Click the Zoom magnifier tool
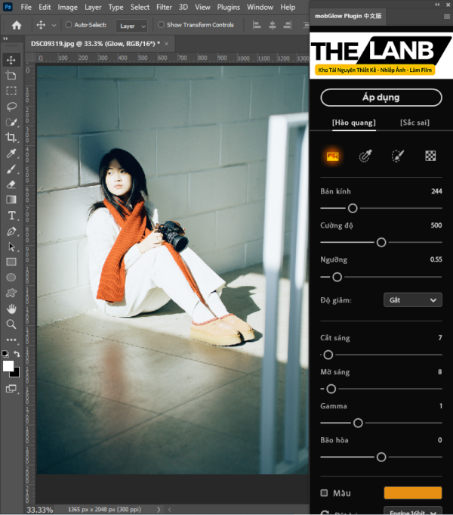The image size is (453, 515). [x=11, y=324]
